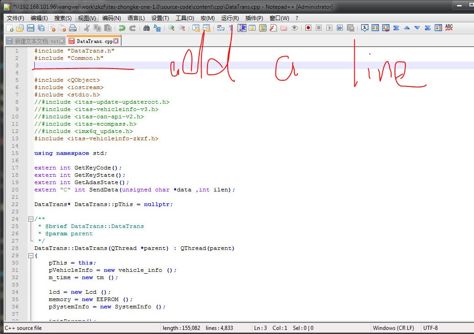Play back the recorded macro
474x334 pixels.
[x=329, y=28]
